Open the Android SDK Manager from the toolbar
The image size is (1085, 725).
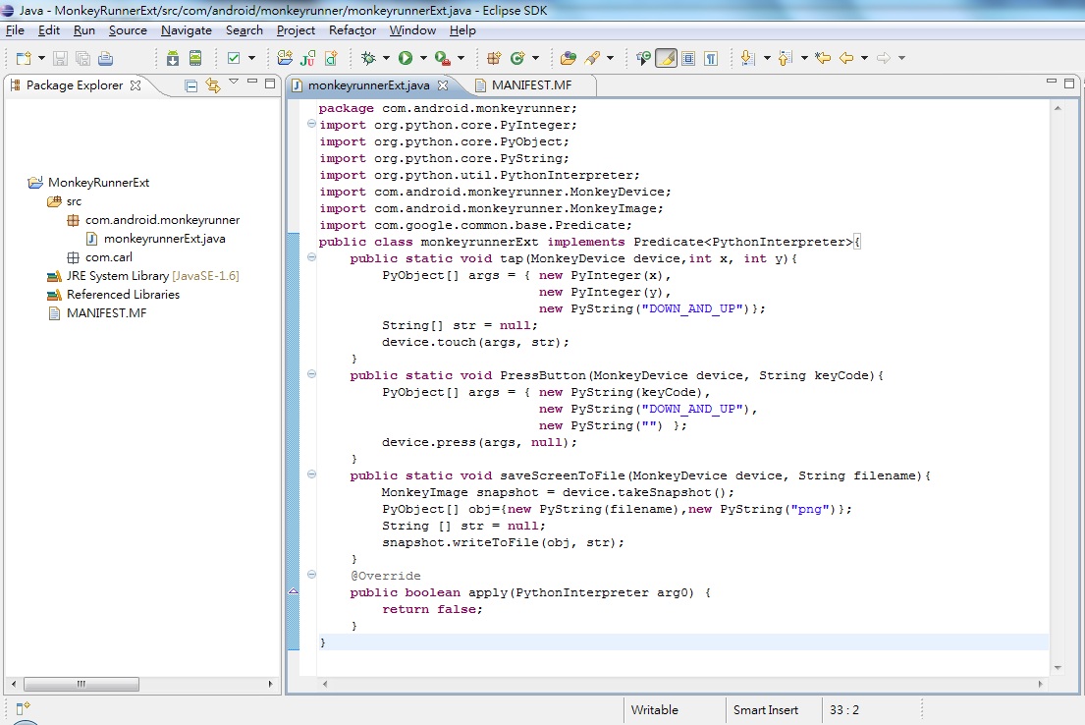(172, 57)
